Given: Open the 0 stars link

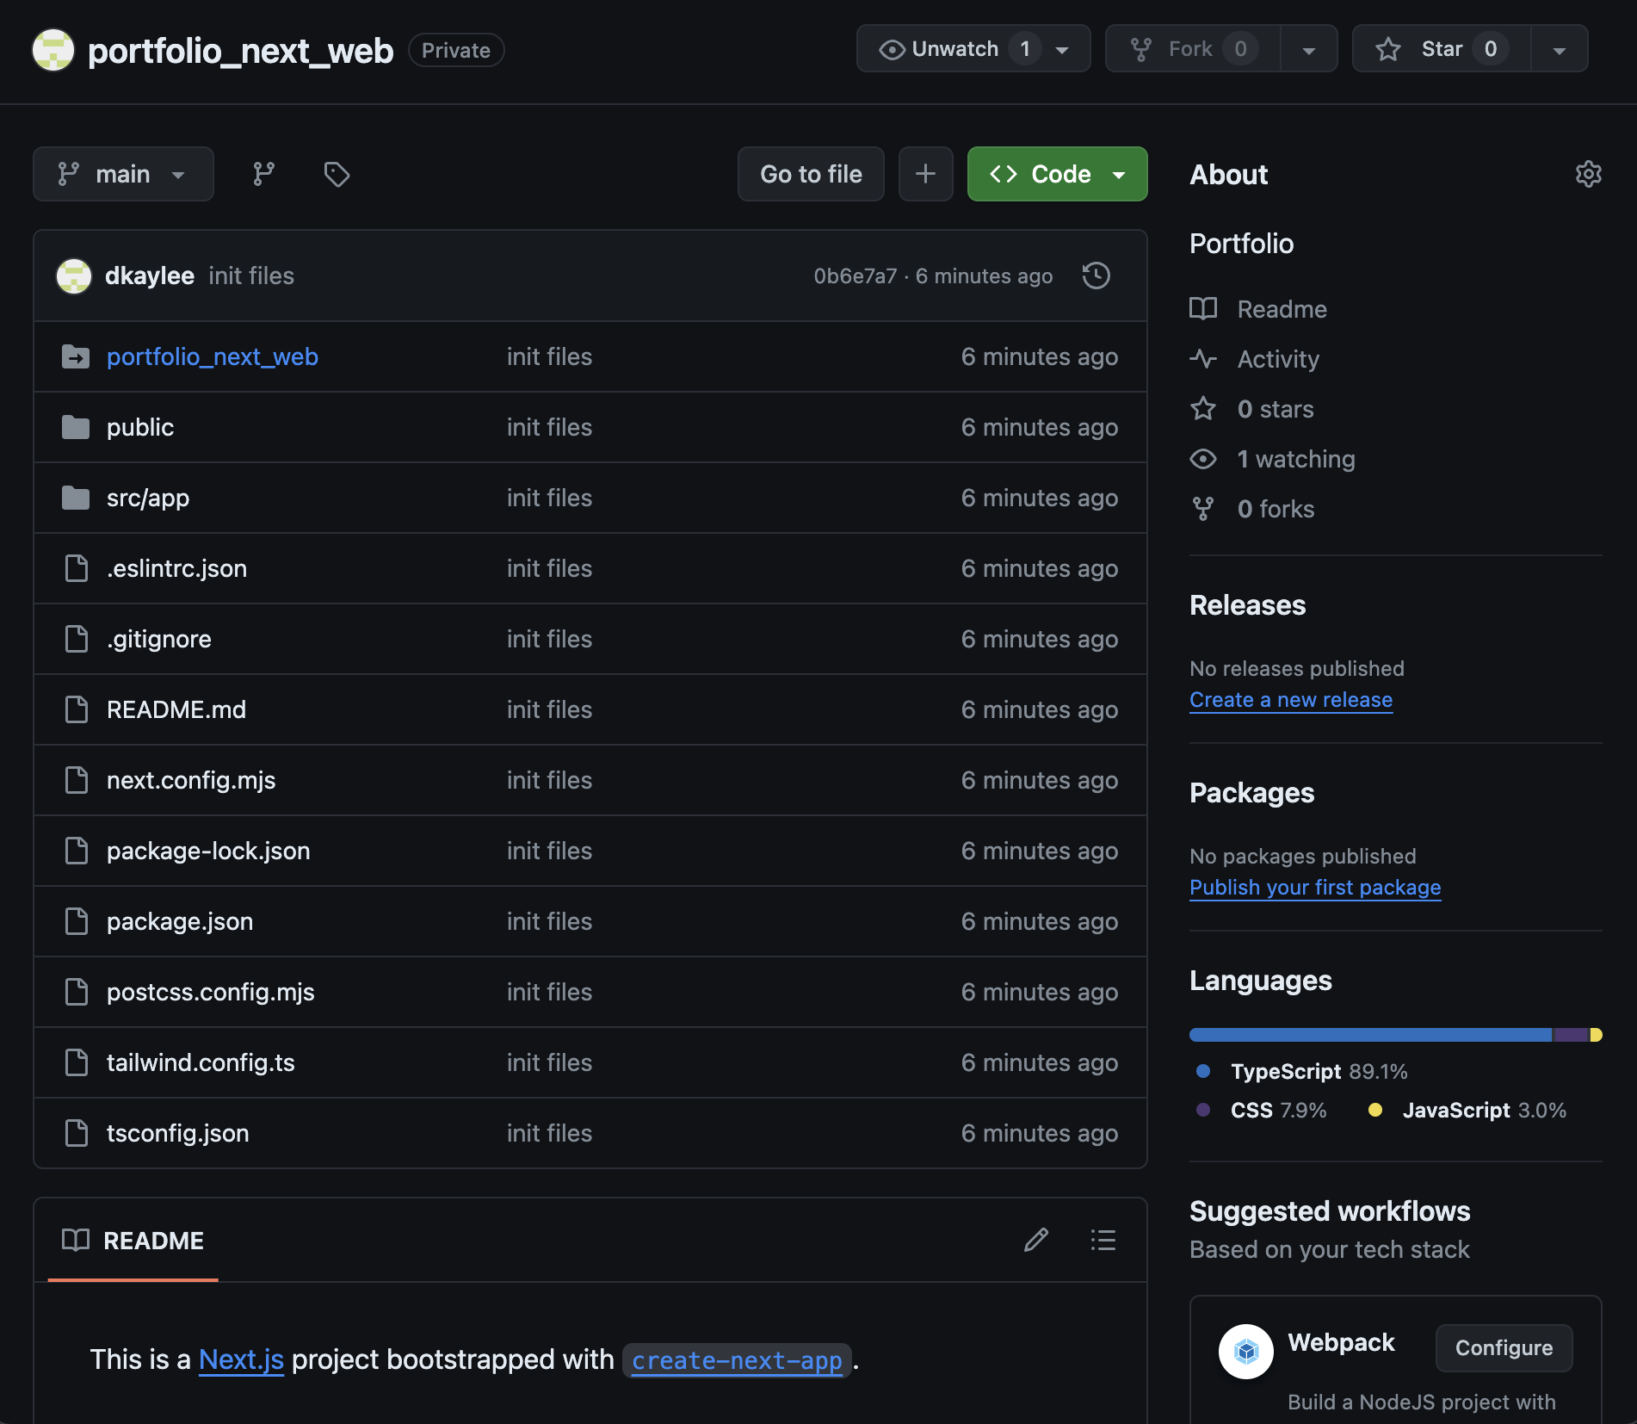Looking at the screenshot, I should click(1276, 409).
